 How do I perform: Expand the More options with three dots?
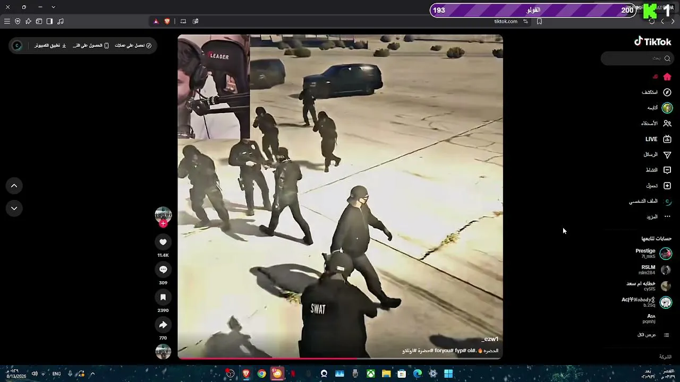click(x=659, y=217)
